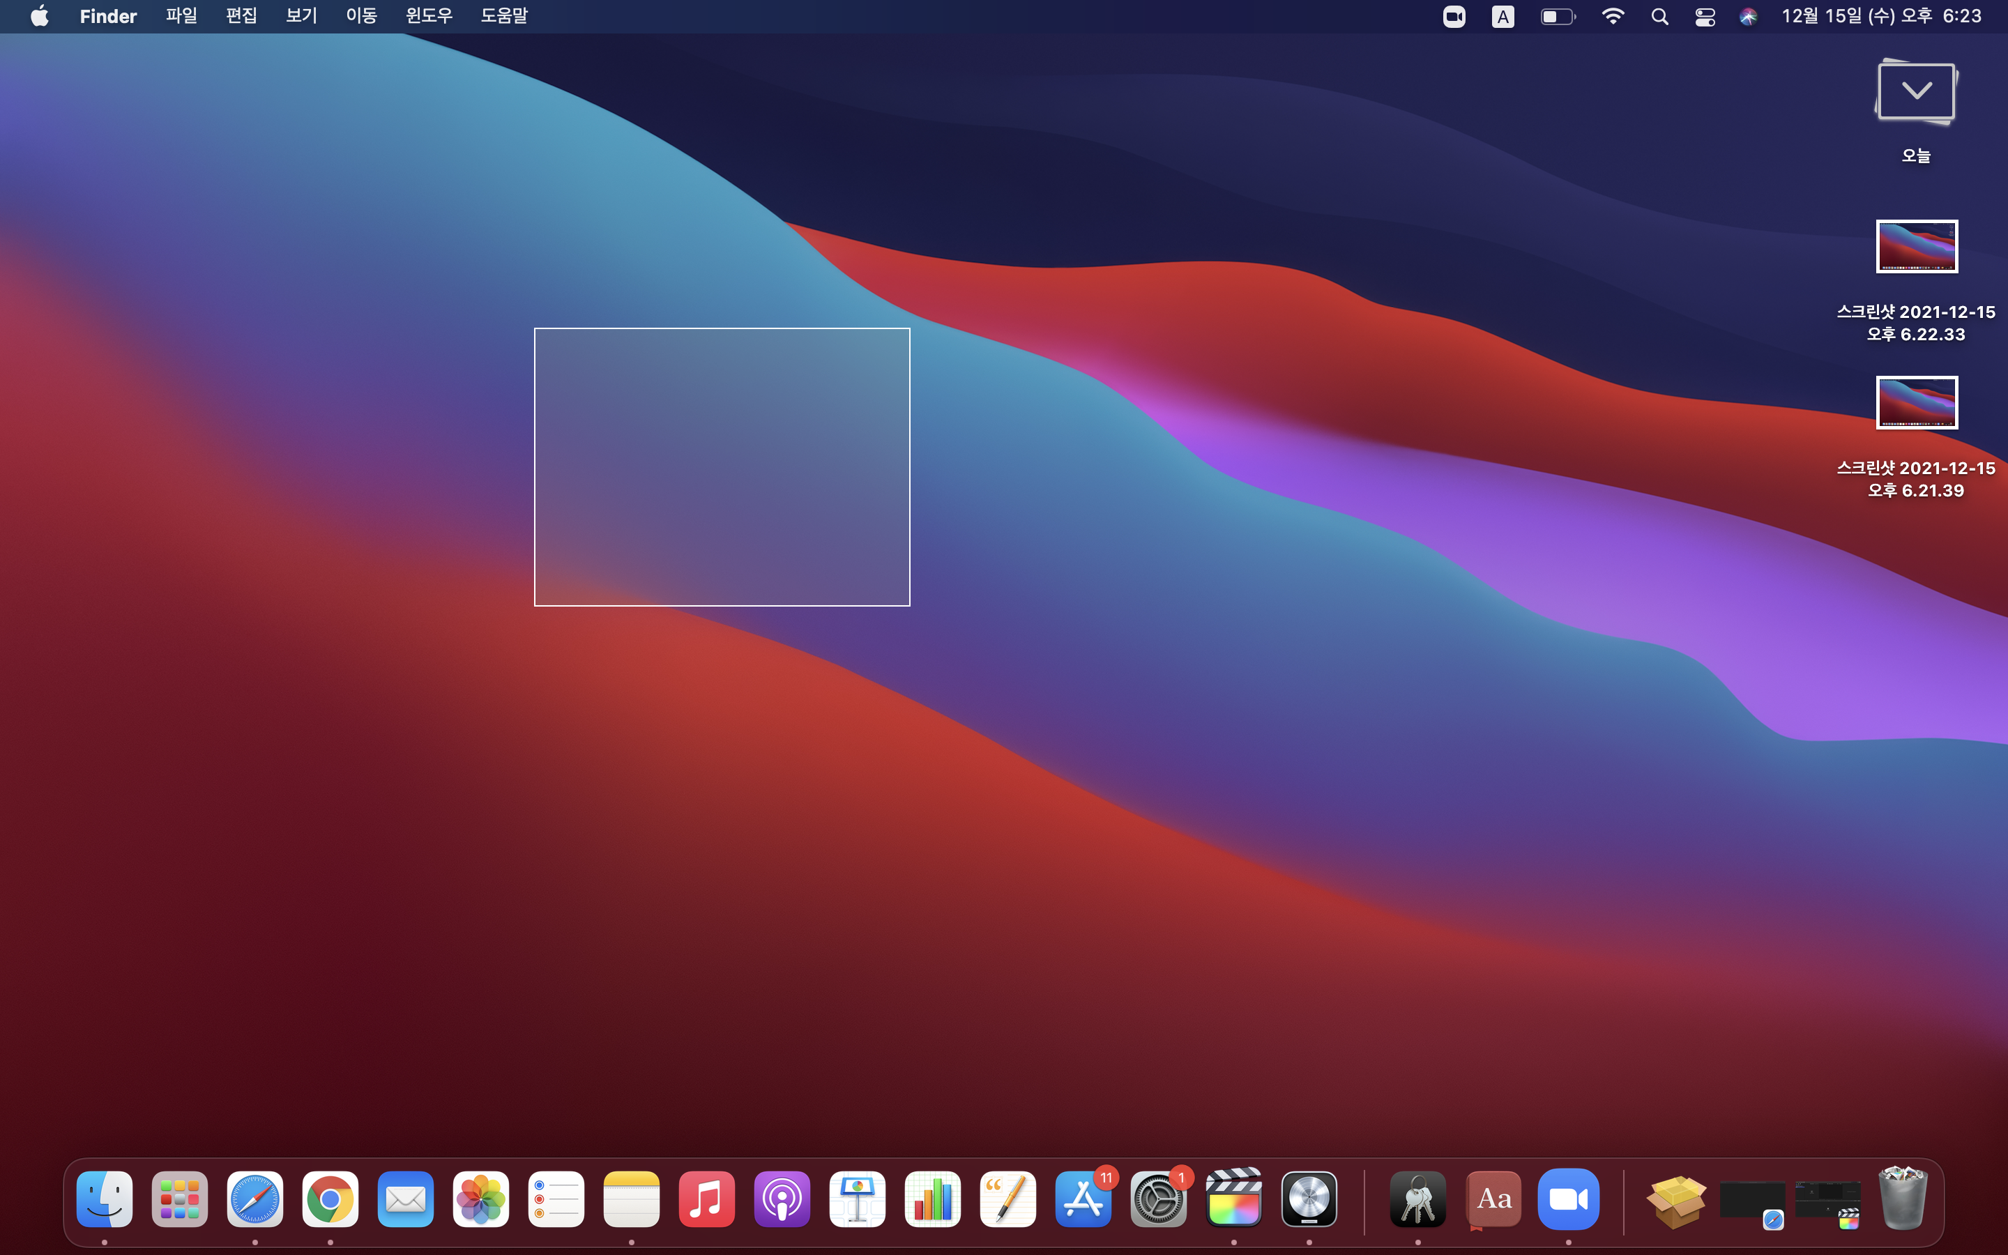This screenshot has height=1255, width=2008.
Task: Click the date and time in menu bar
Action: [1881, 17]
